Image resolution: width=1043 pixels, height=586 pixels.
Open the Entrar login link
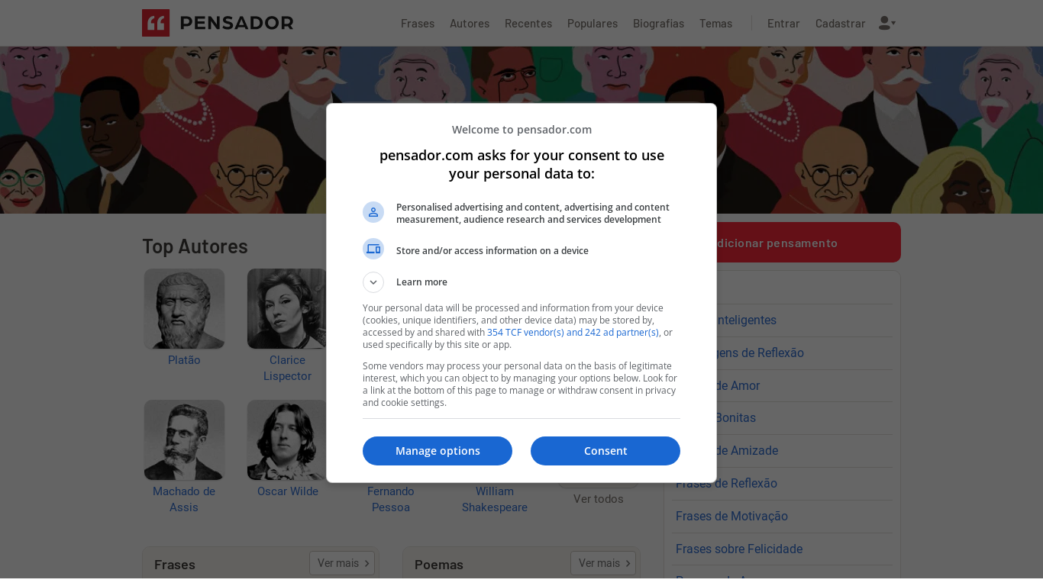(x=783, y=24)
